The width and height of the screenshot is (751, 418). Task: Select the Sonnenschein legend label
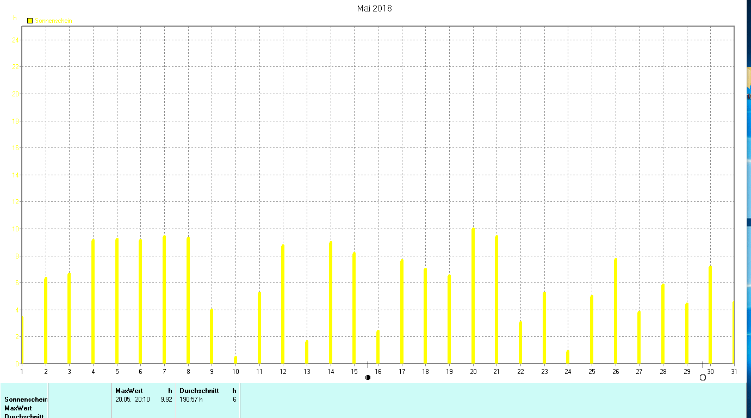(54, 21)
